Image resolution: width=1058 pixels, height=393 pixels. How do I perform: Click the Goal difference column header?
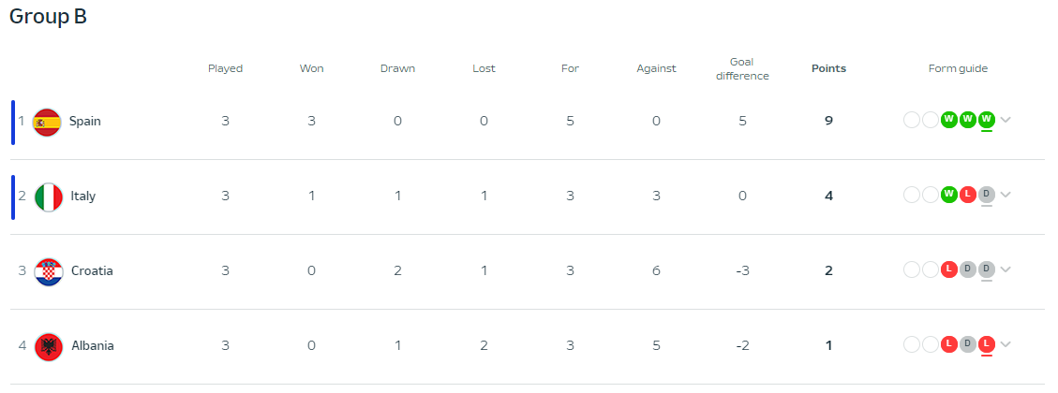pyautogui.click(x=742, y=68)
